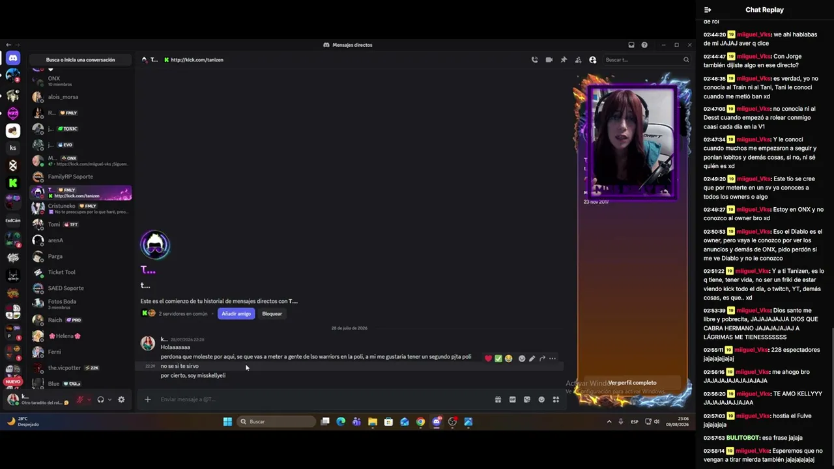
Task: Click the 'Holaaaaaaa' message text
Action: click(x=175, y=348)
